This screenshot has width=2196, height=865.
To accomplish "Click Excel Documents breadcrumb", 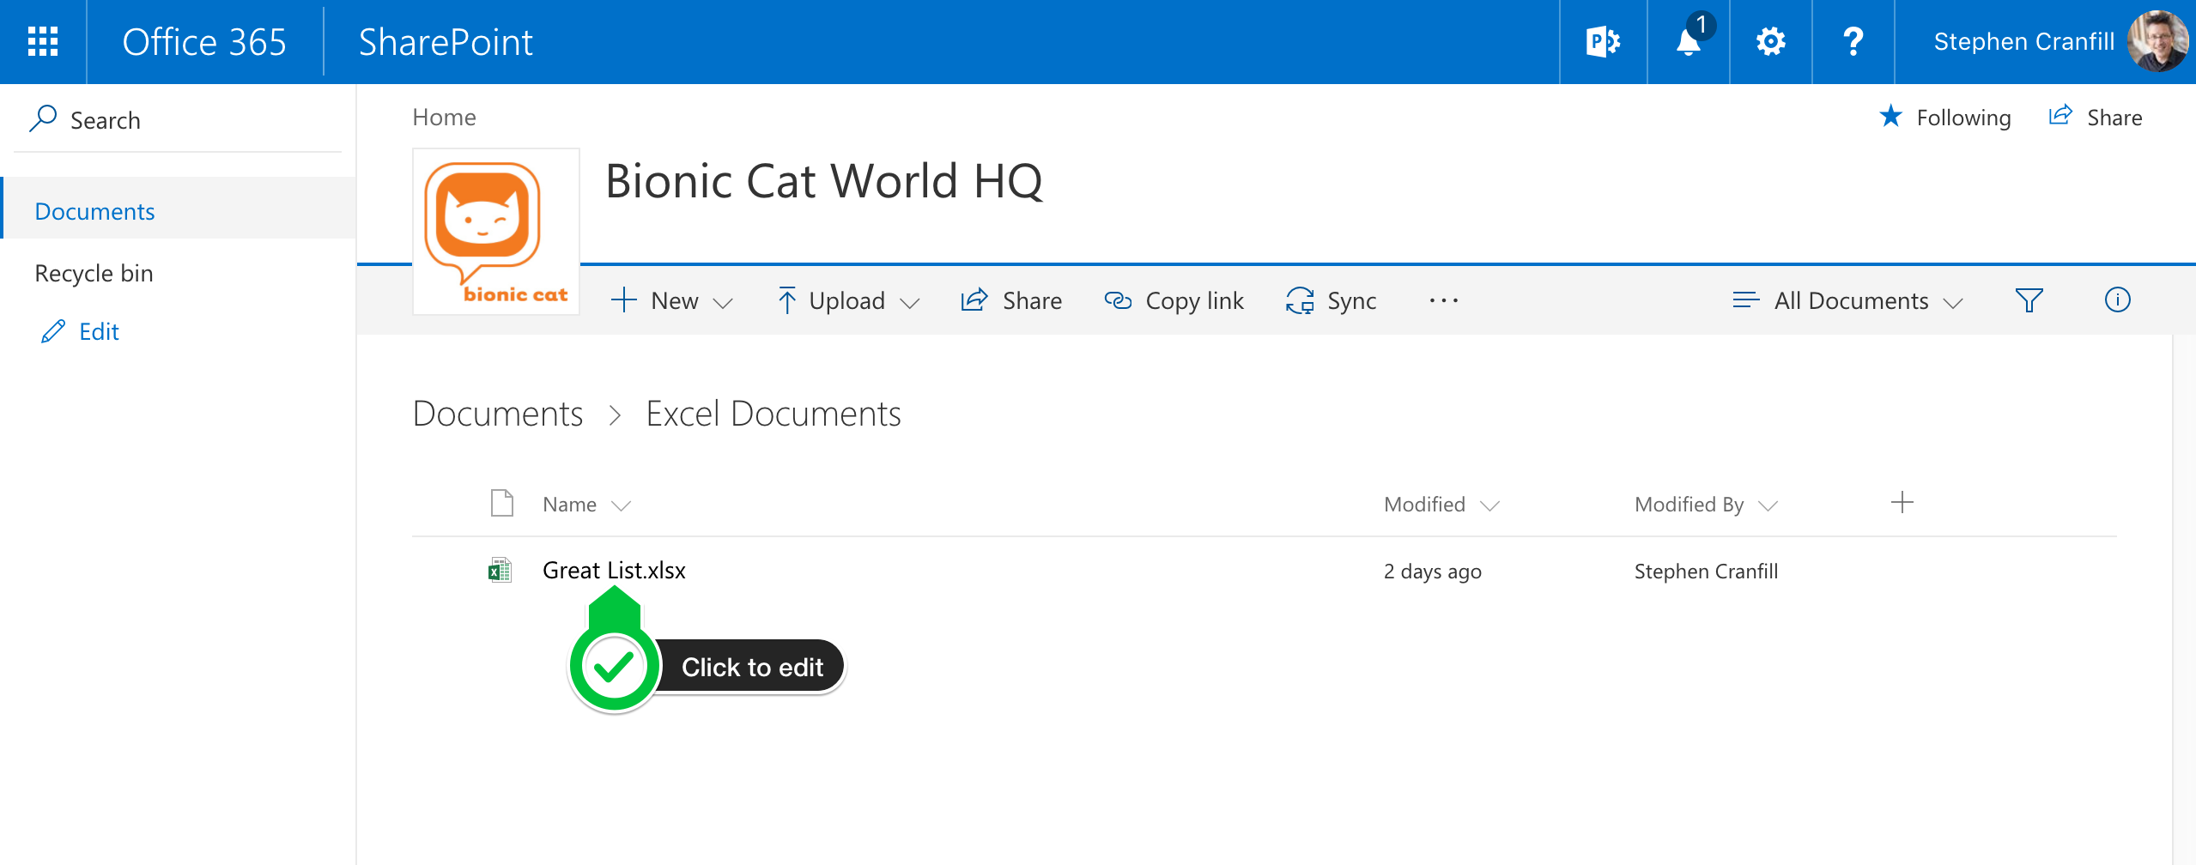I will coord(773,414).
